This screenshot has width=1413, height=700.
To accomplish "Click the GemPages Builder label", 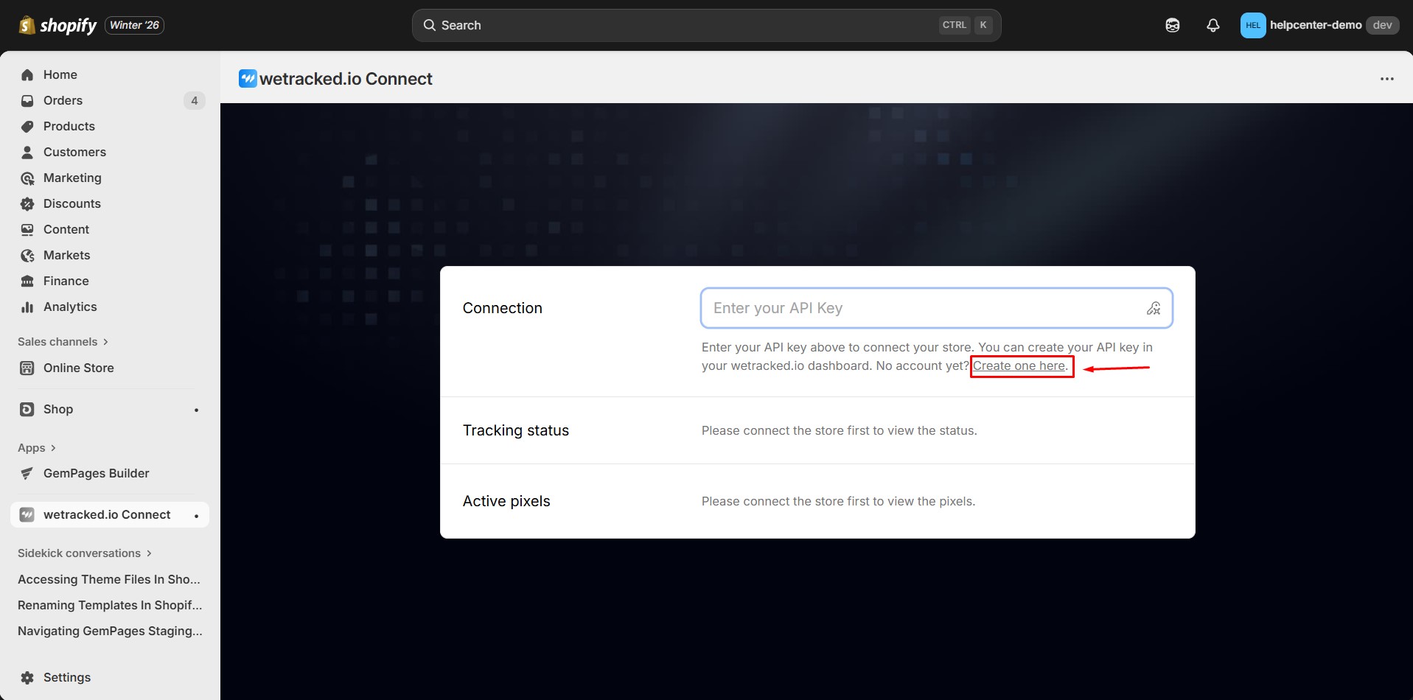I will [96, 473].
